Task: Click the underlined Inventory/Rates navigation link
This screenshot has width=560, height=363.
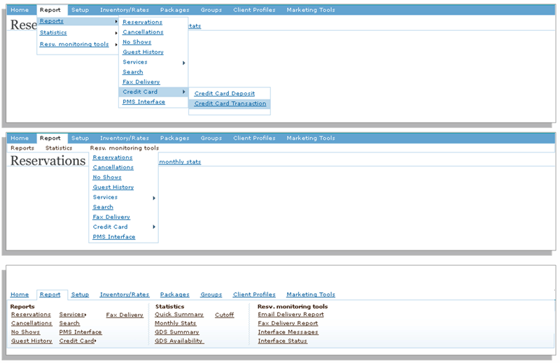Action: click(125, 294)
